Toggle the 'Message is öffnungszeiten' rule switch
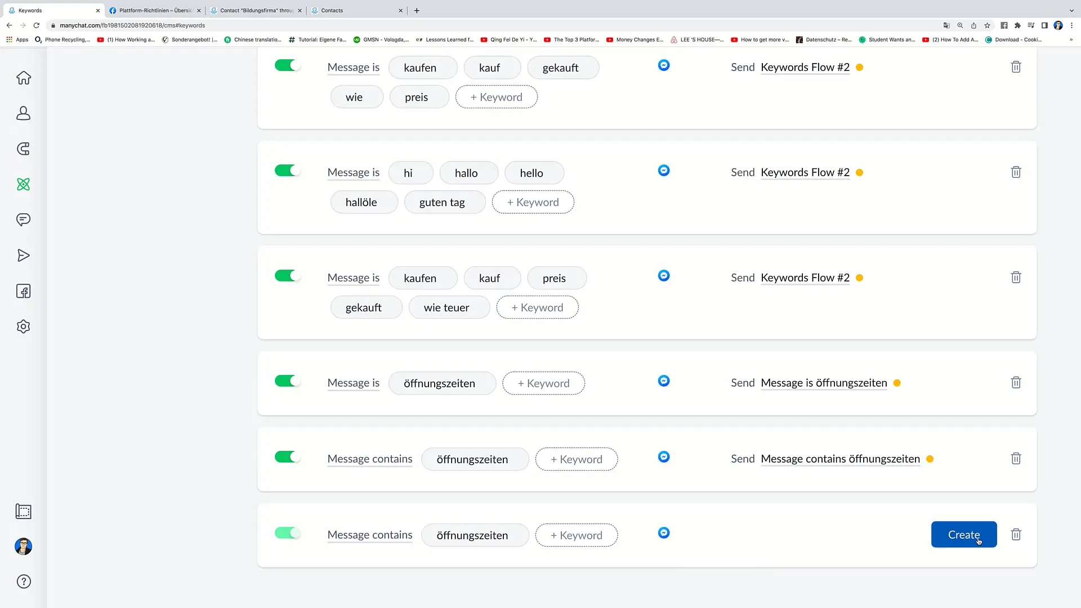This screenshot has width=1081, height=608. click(287, 381)
